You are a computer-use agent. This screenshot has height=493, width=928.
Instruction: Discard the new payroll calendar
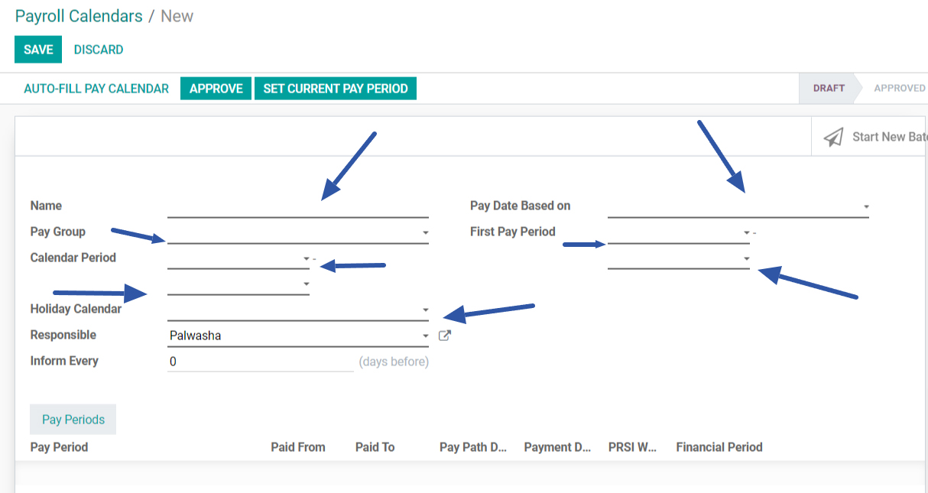[98, 49]
